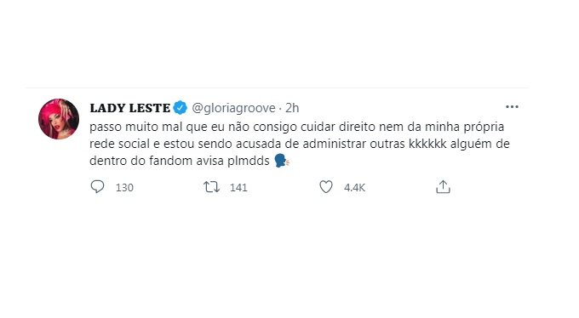579x318 pixels.
Task: Retweet this post via the arrows icon
Action: point(211,187)
